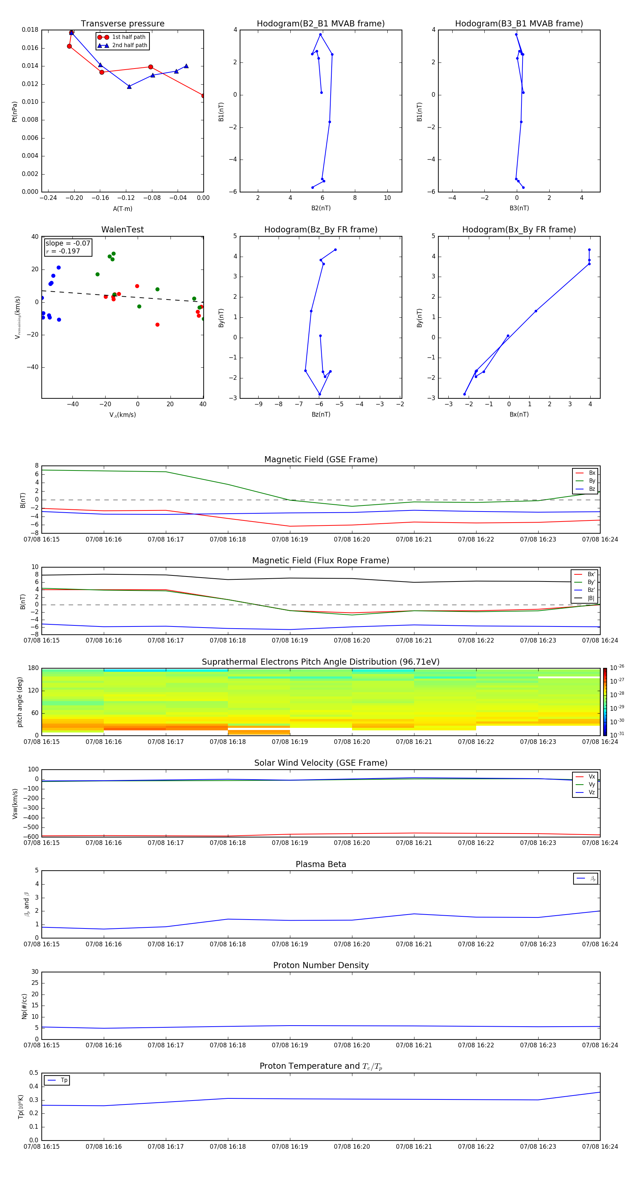Click 'By' in GSE magnetic field legend
This screenshot has width=642, height=1178.
592,481
